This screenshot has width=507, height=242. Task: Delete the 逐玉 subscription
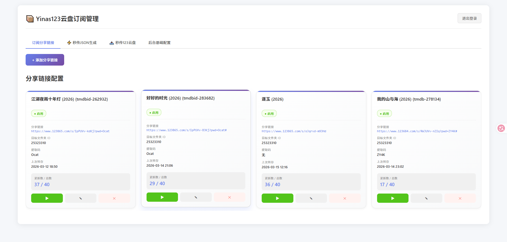pyautogui.click(x=345, y=198)
